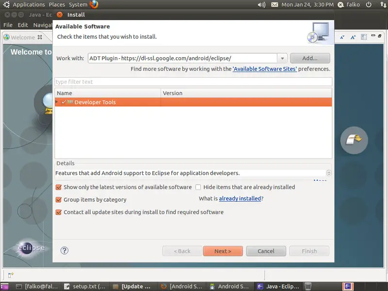Click the Details description text
This screenshot has height=291, width=388.
pyautogui.click(x=147, y=173)
